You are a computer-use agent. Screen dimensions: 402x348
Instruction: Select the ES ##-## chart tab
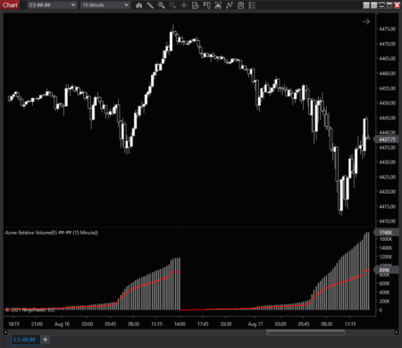coord(25,339)
